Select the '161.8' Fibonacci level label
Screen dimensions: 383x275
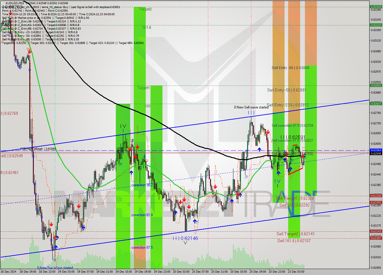(147, 27)
